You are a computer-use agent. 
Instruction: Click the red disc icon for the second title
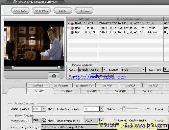pyautogui.click(x=72, y=28)
